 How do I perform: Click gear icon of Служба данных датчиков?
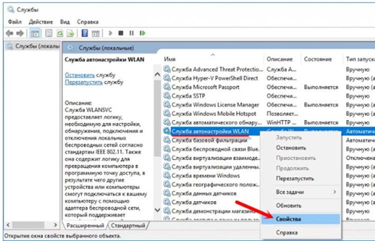[166, 193]
